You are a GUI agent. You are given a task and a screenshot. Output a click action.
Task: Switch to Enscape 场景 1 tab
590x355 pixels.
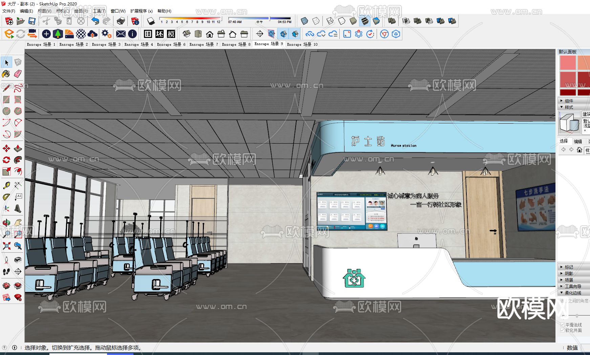click(x=41, y=44)
